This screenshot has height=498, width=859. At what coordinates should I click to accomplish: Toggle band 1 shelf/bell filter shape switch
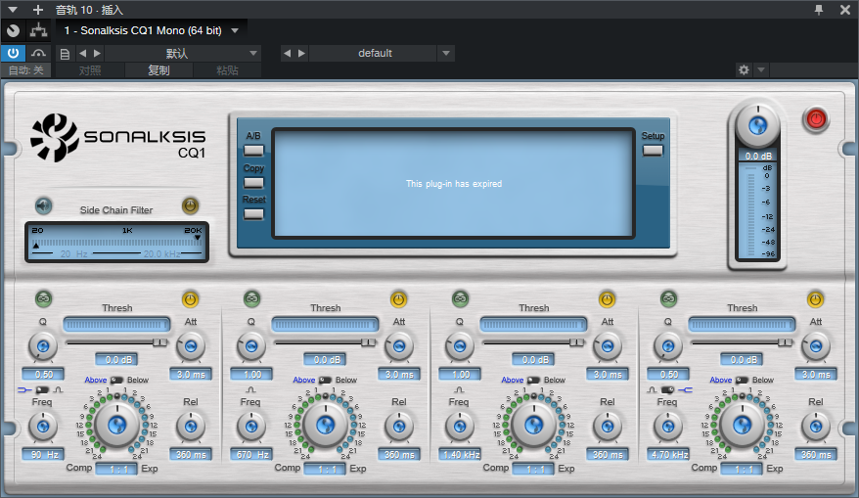(x=42, y=389)
